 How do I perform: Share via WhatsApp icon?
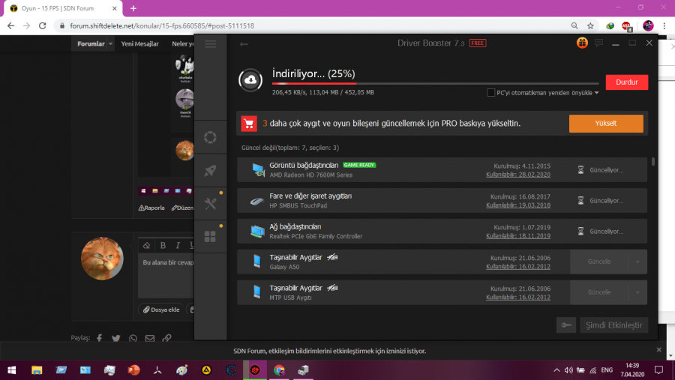[133, 338]
